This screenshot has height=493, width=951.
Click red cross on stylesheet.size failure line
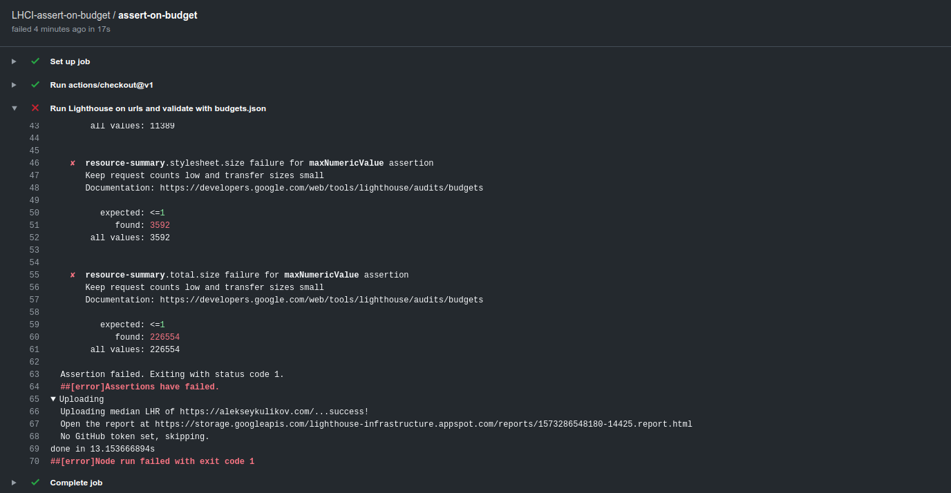coord(73,164)
